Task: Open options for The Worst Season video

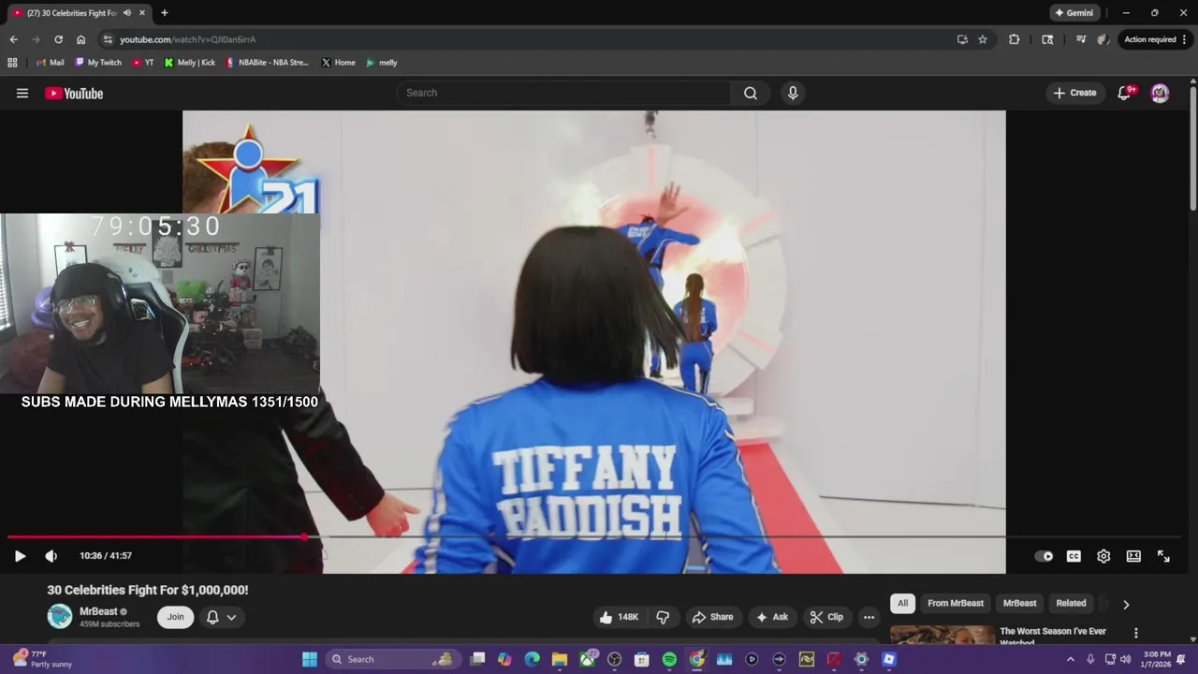Action: pos(1136,634)
